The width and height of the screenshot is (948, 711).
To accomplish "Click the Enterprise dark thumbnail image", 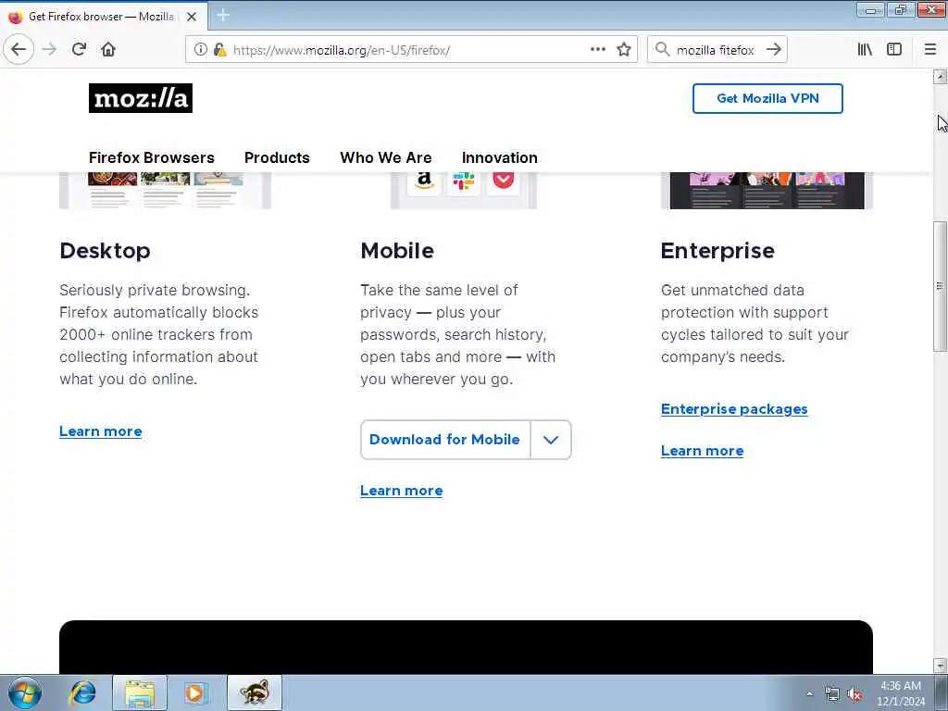I will (x=767, y=191).
